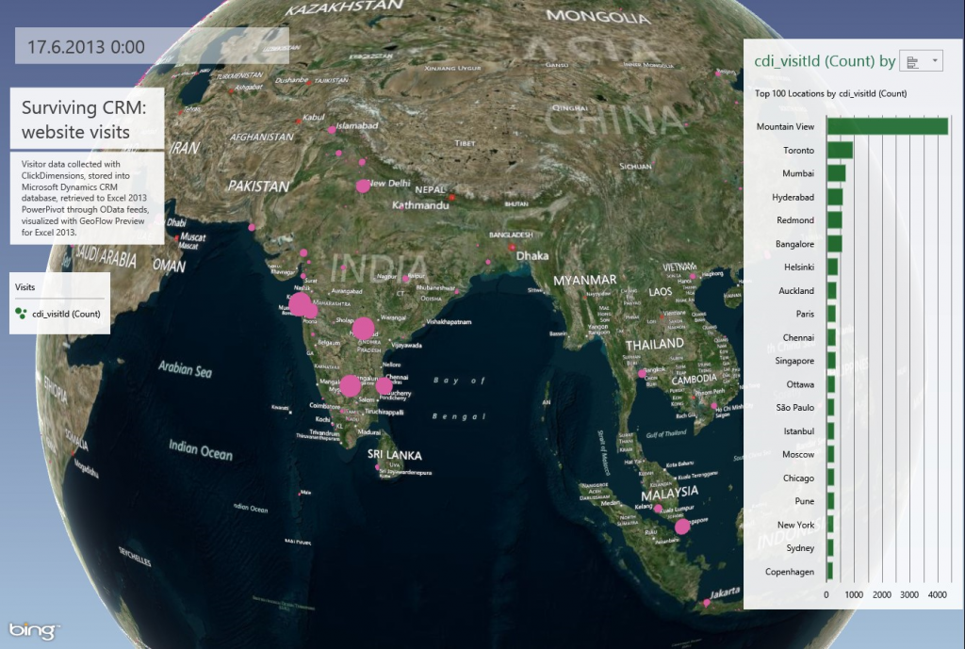Image resolution: width=965 pixels, height=649 pixels.
Task: Select the large pink bubble over Mumbai on map
Action: [300, 304]
